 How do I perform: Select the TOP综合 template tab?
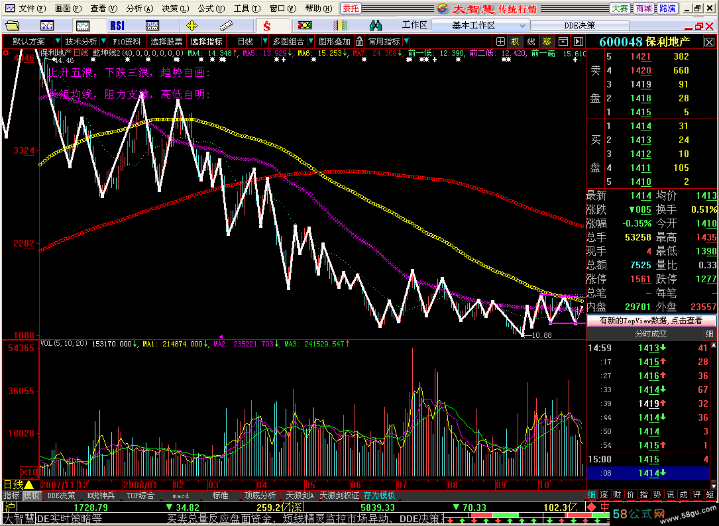click(x=140, y=496)
